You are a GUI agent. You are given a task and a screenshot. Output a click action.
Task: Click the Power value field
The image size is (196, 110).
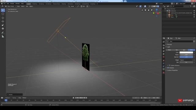coord(186,55)
